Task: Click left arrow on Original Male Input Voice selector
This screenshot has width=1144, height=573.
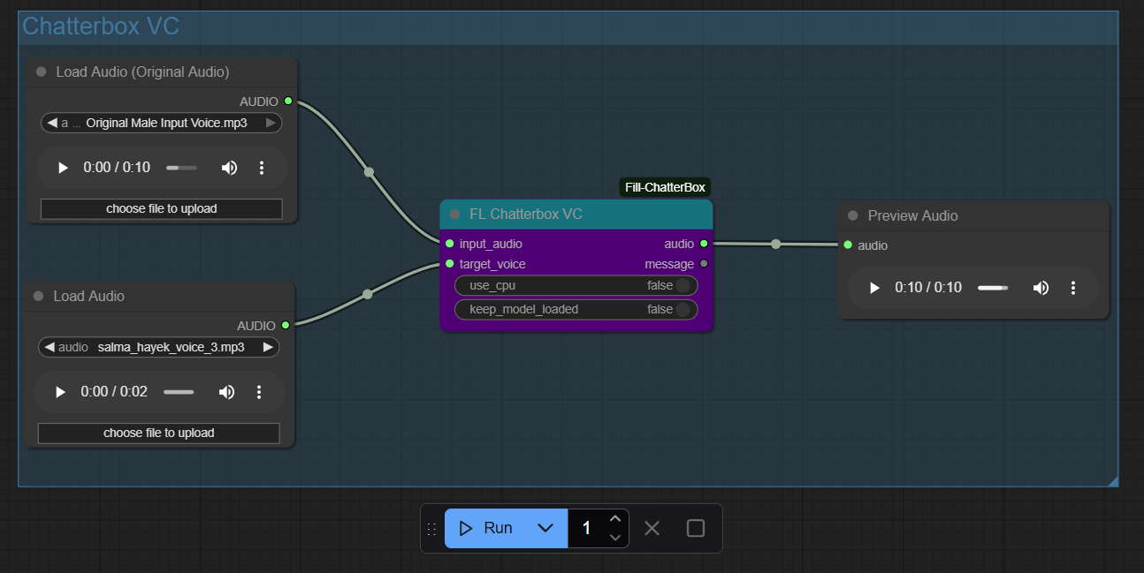Action: 50,123
